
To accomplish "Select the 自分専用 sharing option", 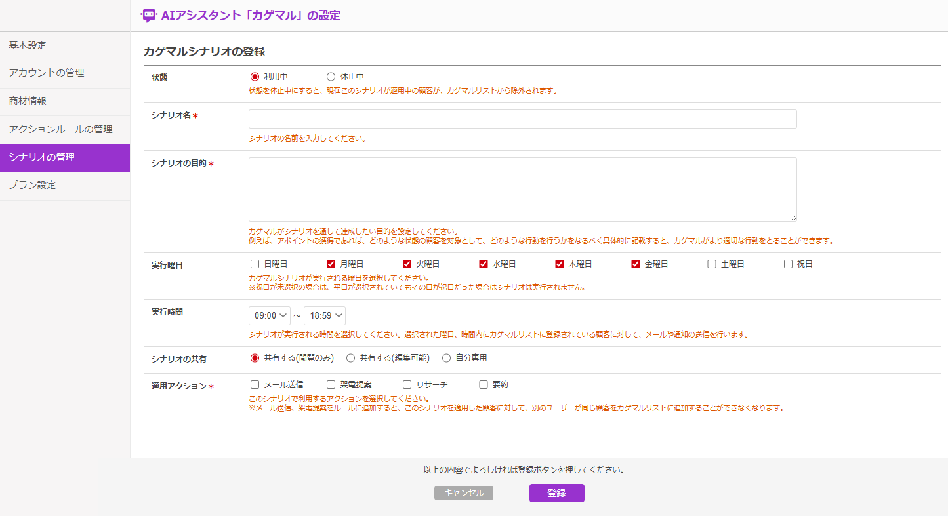I will click(x=446, y=358).
